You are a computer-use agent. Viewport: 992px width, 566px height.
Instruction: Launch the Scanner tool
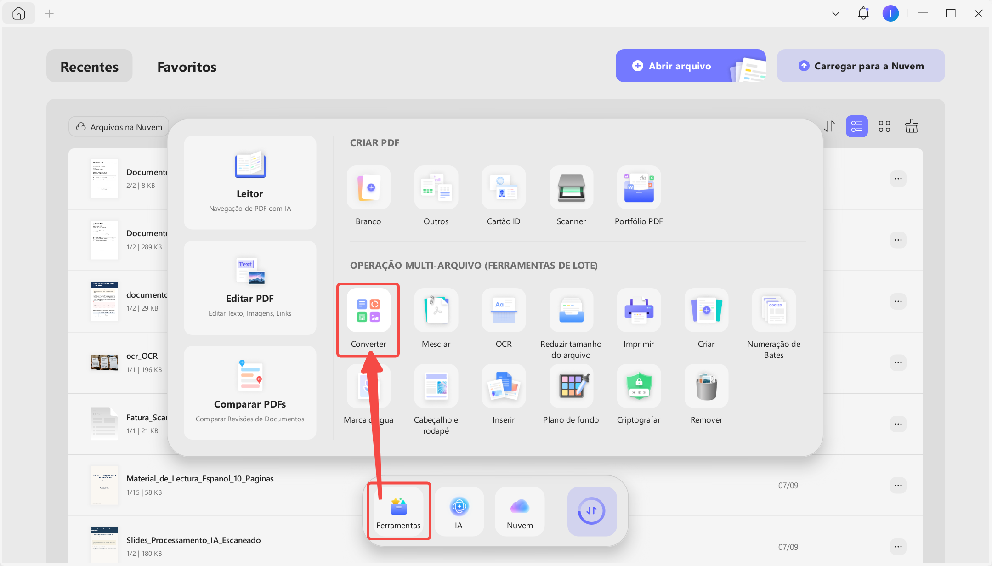pos(571,187)
